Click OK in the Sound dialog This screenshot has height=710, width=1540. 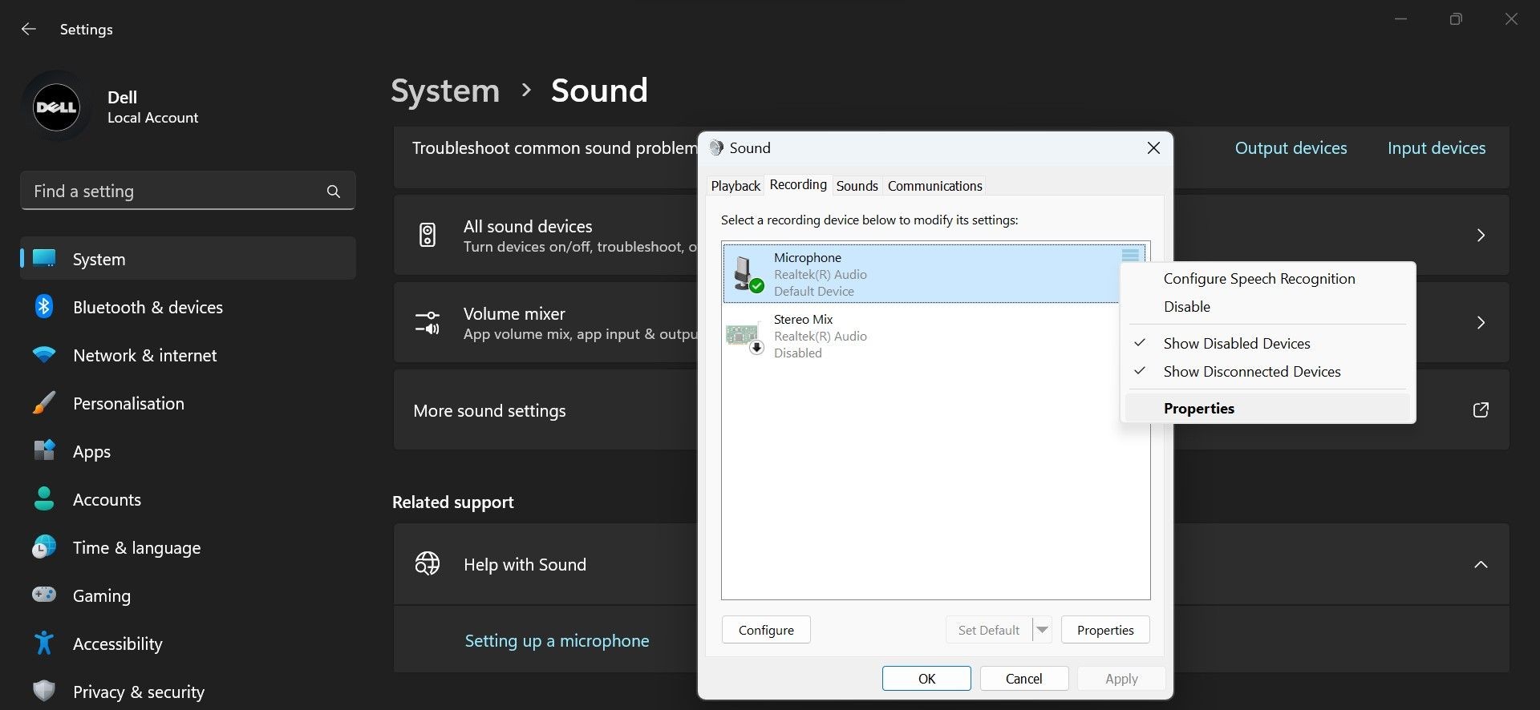click(926, 679)
